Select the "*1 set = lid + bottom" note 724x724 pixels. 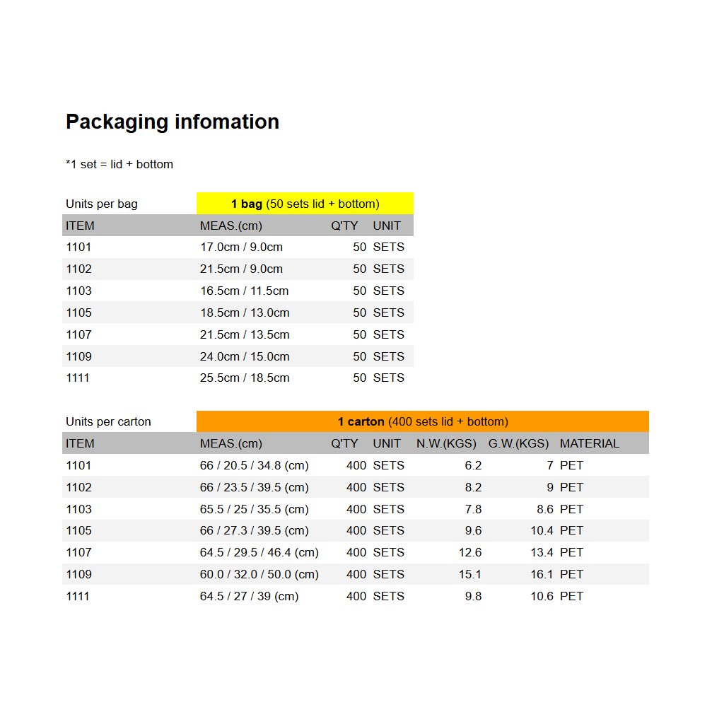[119, 164]
